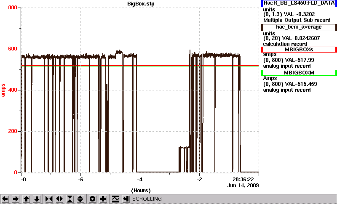The height and width of the screenshot is (204, 337).
Task: Click the 'amps' units text under MBIGBOXs
Action: 270,55
